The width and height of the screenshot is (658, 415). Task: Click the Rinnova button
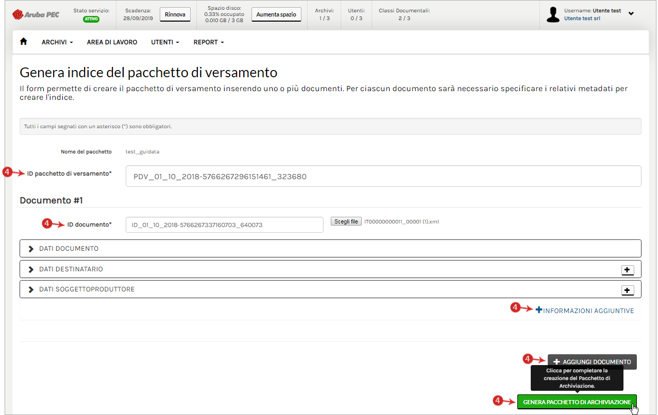pyautogui.click(x=175, y=14)
